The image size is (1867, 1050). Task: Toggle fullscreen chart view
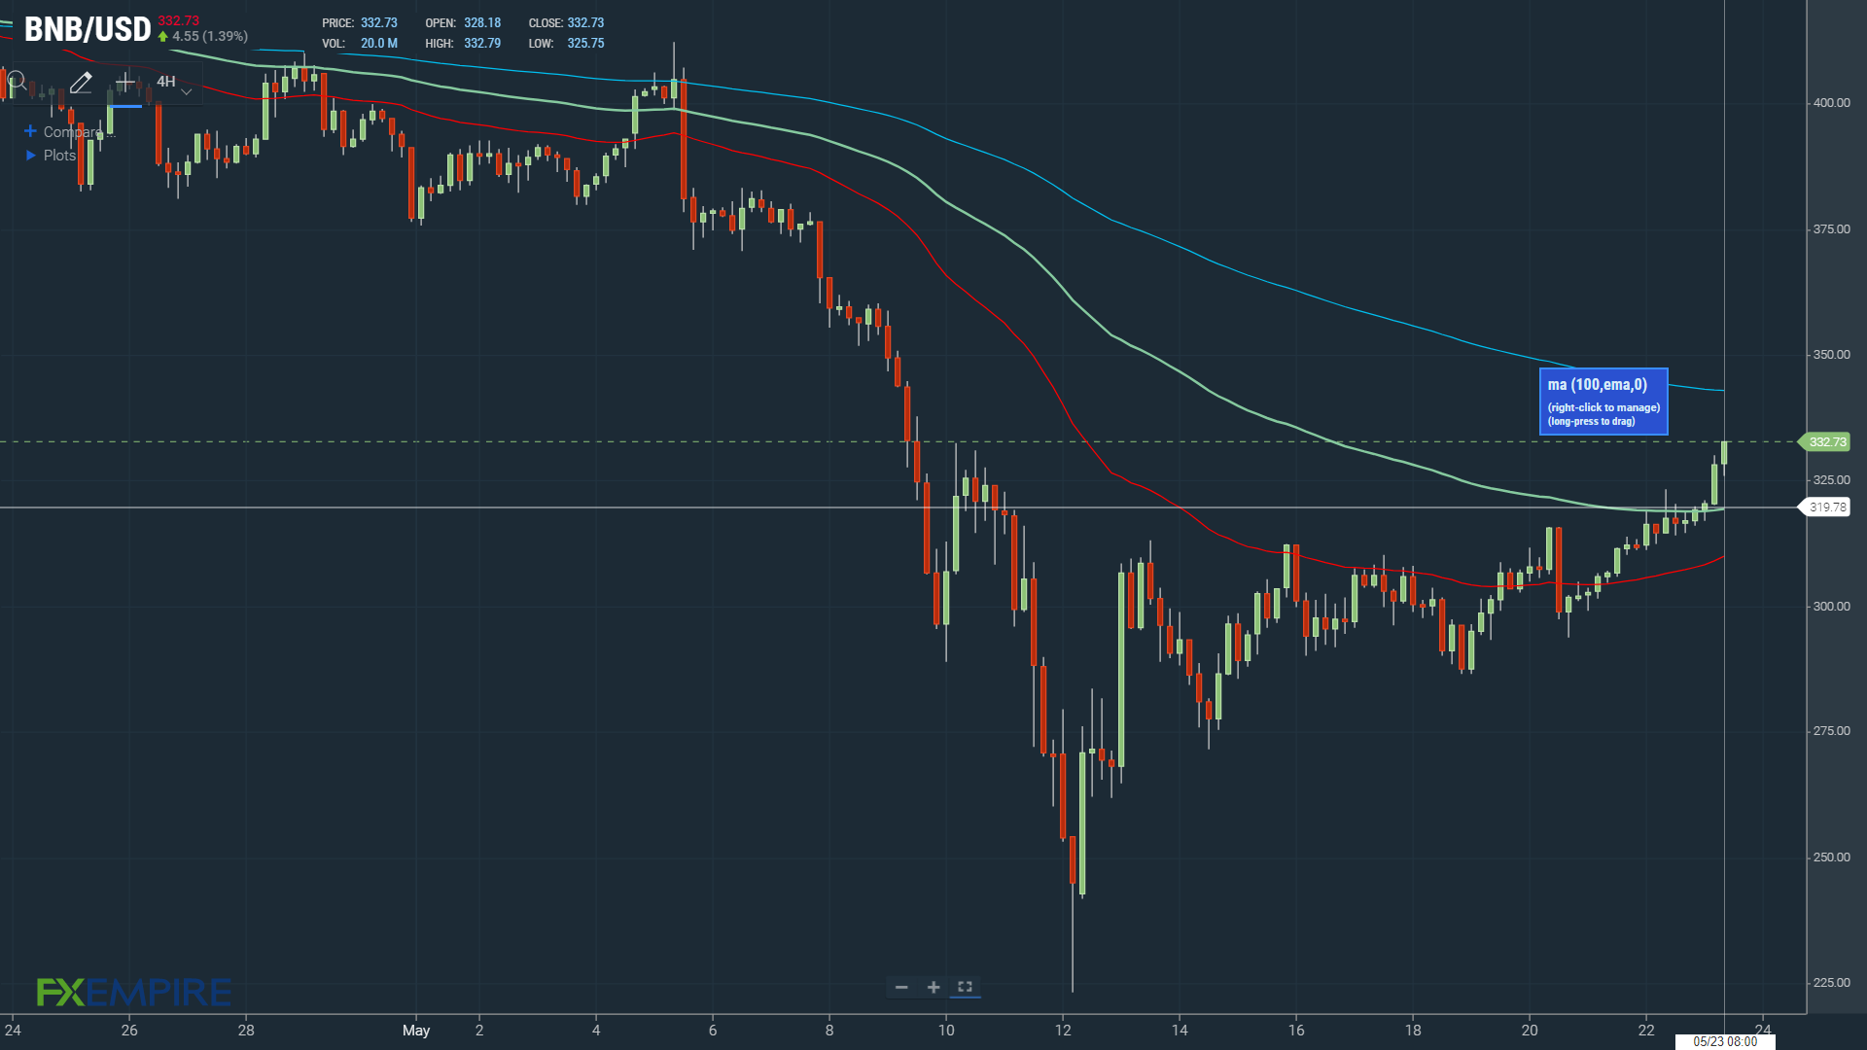click(x=965, y=987)
